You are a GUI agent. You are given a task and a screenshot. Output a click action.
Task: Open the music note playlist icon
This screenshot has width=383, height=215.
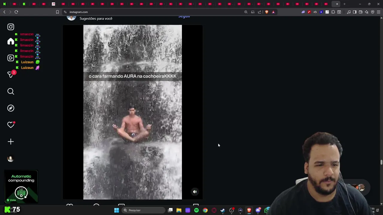349,12
